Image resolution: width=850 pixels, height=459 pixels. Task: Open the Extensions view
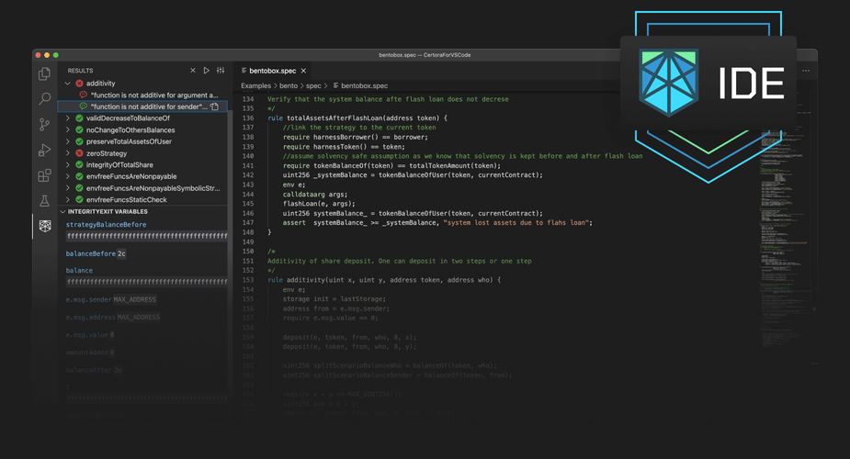click(44, 174)
